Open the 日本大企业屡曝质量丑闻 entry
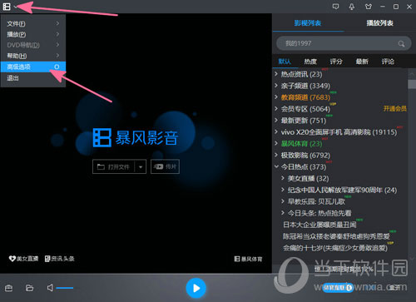 point(319,225)
